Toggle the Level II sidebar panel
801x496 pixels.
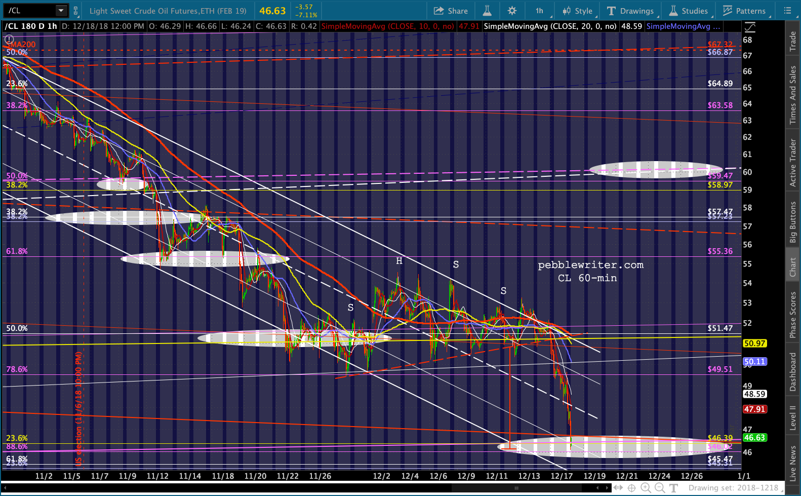click(793, 418)
